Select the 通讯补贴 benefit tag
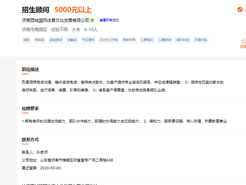Image resolution: width=246 pixels, height=185 pixels. coord(182,40)
